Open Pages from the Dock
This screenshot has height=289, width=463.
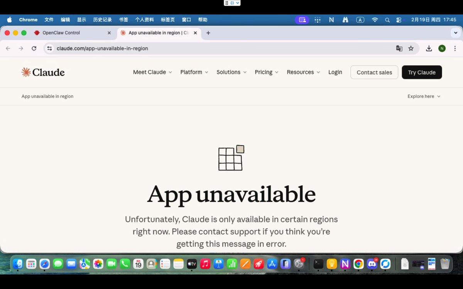coord(245,264)
